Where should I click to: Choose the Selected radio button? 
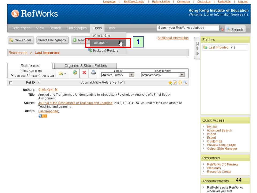pos(12,75)
